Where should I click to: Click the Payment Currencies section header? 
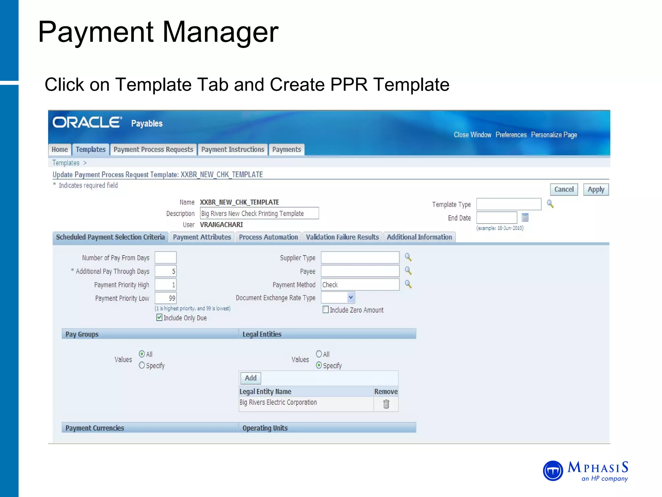[x=150, y=428]
